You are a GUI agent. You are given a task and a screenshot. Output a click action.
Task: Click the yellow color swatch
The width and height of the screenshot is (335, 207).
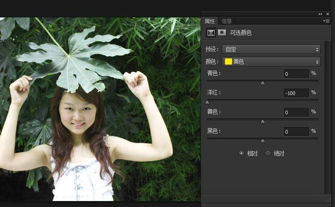pyautogui.click(x=229, y=62)
